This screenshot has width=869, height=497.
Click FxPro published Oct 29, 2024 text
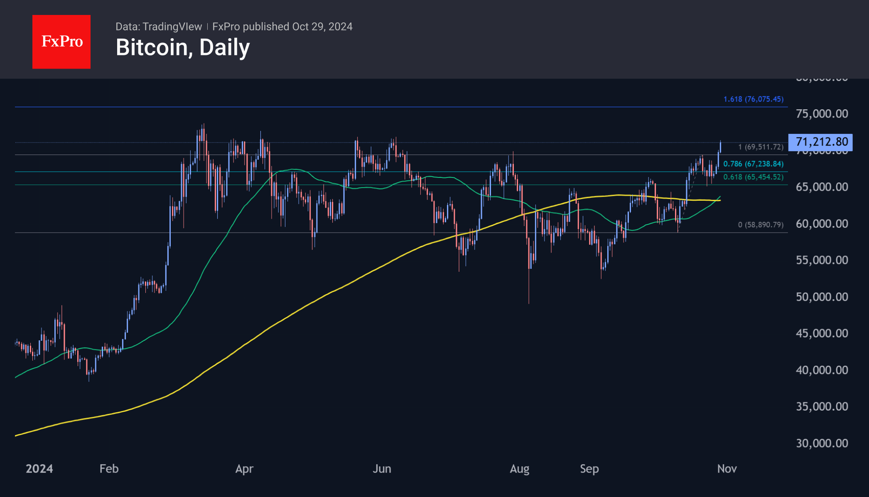(282, 27)
